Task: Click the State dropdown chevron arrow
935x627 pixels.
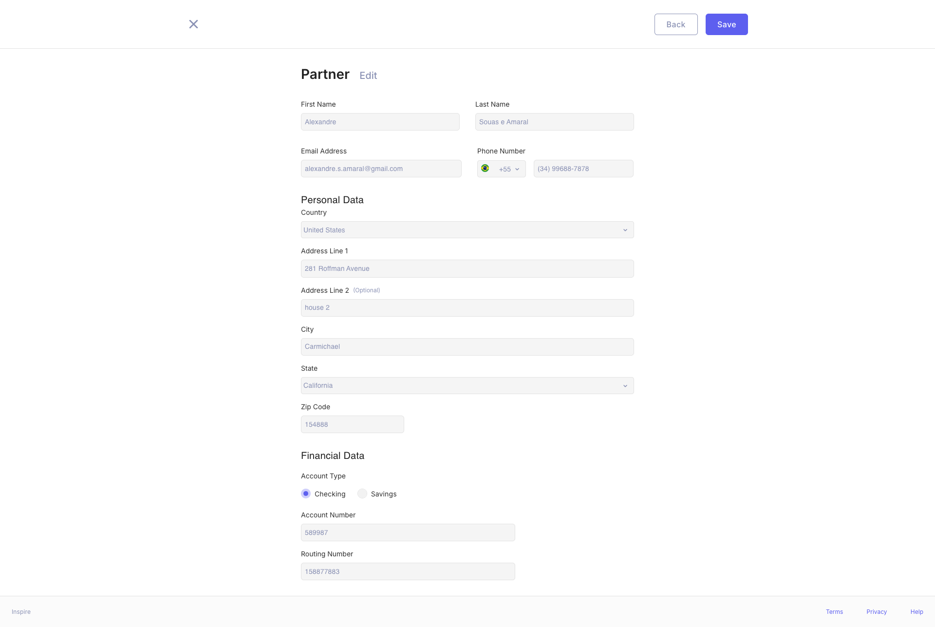Action: click(625, 386)
